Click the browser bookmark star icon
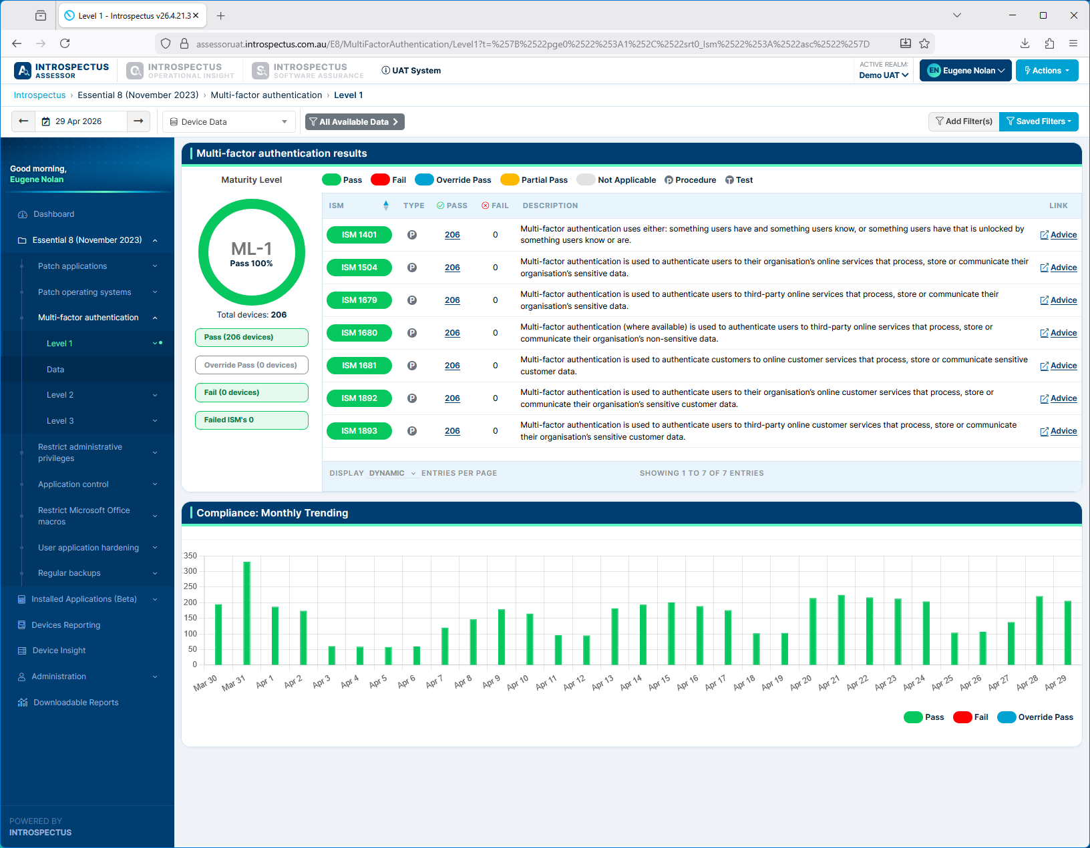Screen dimensions: 1090x848 (x=924, y=43)
